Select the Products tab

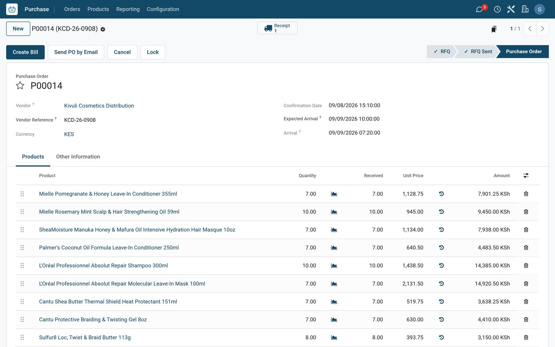click(x=33, y=157)
